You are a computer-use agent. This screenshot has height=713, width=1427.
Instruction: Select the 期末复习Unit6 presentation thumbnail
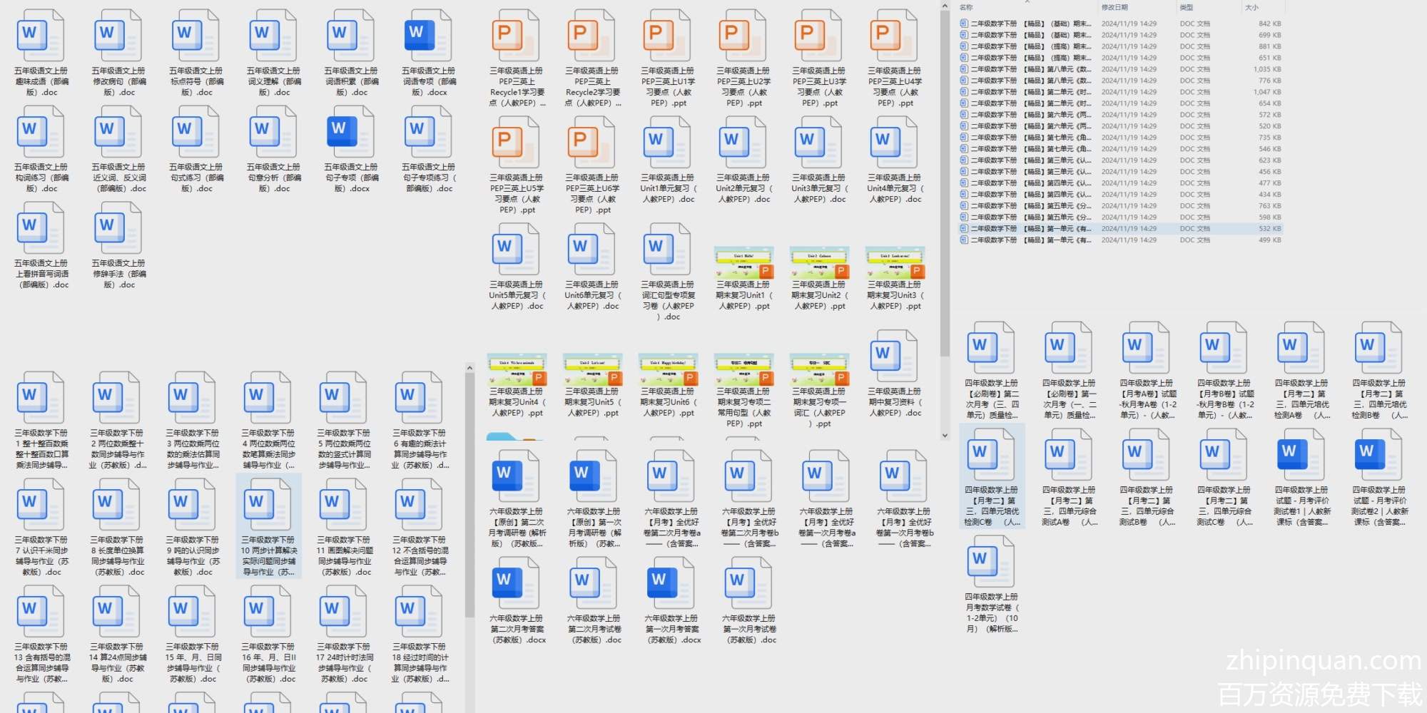668,369
